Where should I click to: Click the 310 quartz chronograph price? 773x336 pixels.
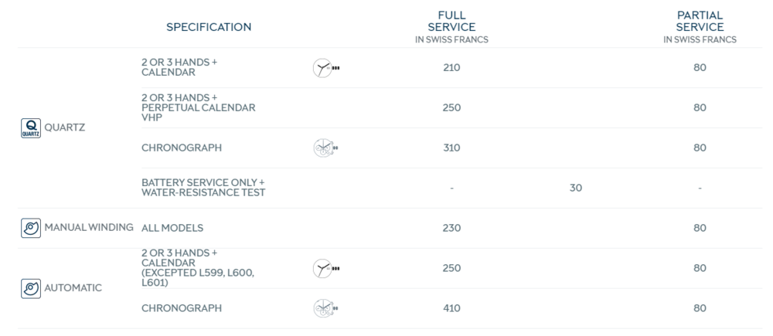451,148
